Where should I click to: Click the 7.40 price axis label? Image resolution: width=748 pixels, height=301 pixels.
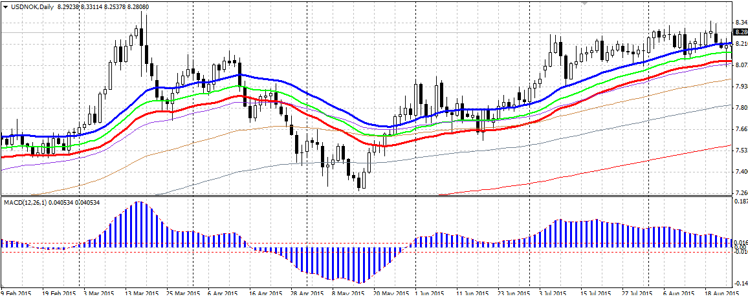[740, 171]
